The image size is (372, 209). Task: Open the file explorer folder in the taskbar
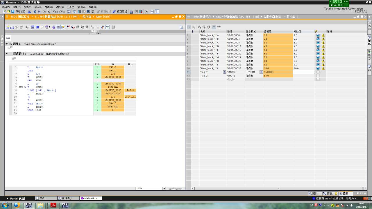click(x=41, y=205)
